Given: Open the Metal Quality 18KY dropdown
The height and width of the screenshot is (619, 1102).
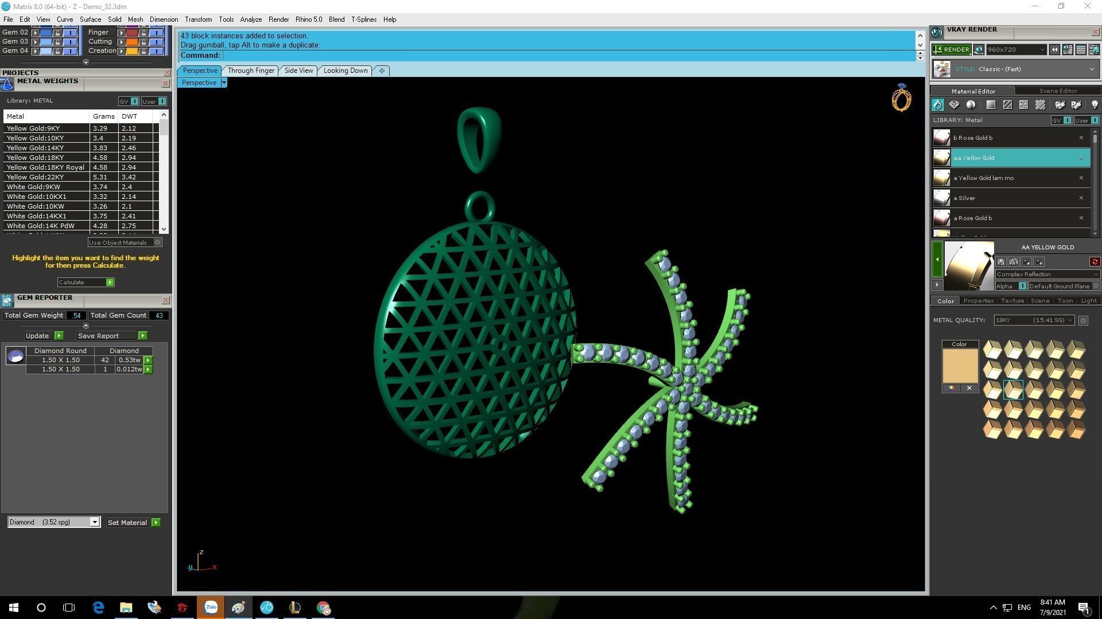Looking at the screenshot, I should (x=1034, y=320).
